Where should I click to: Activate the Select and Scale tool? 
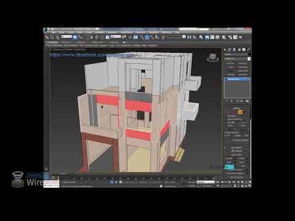coord(107,37)
